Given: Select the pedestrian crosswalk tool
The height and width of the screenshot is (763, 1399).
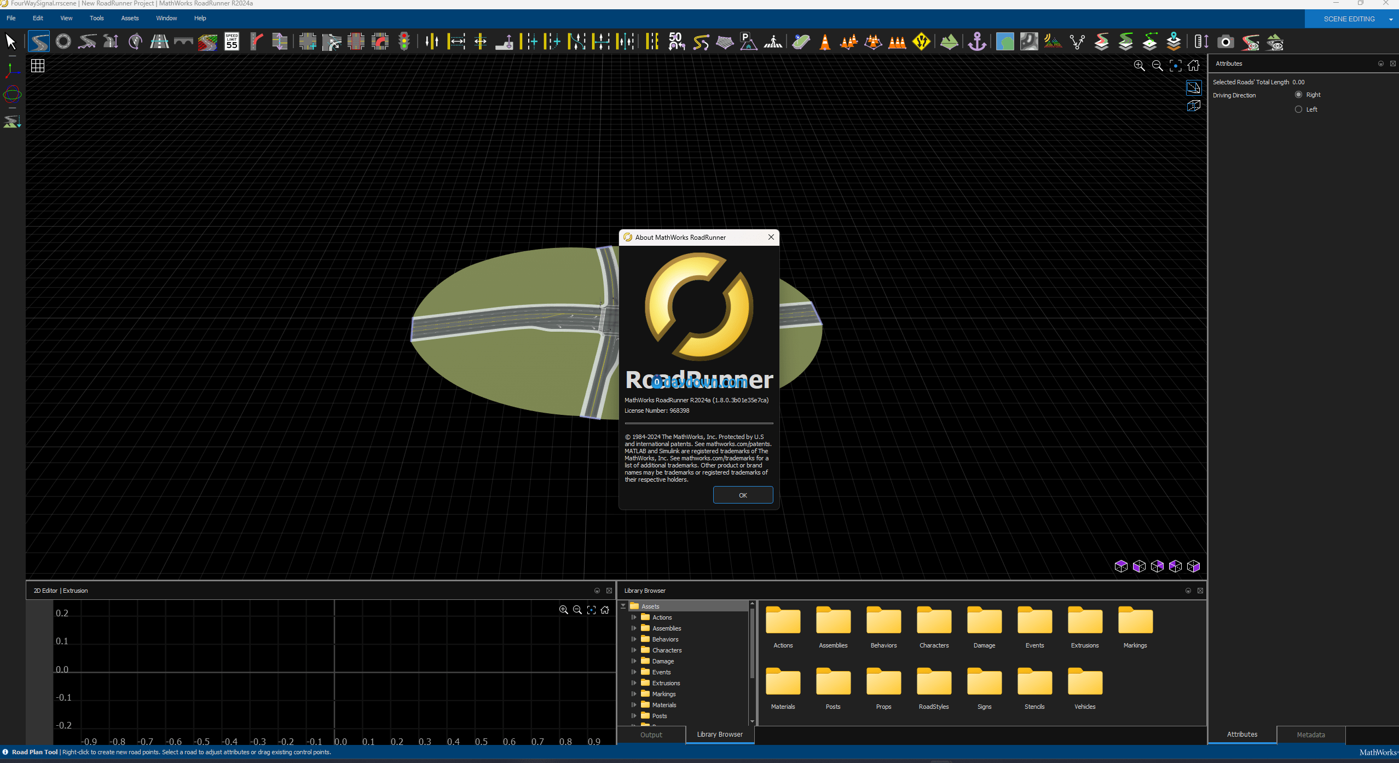Looking at the screenshot, I should (x=773, y=42).
